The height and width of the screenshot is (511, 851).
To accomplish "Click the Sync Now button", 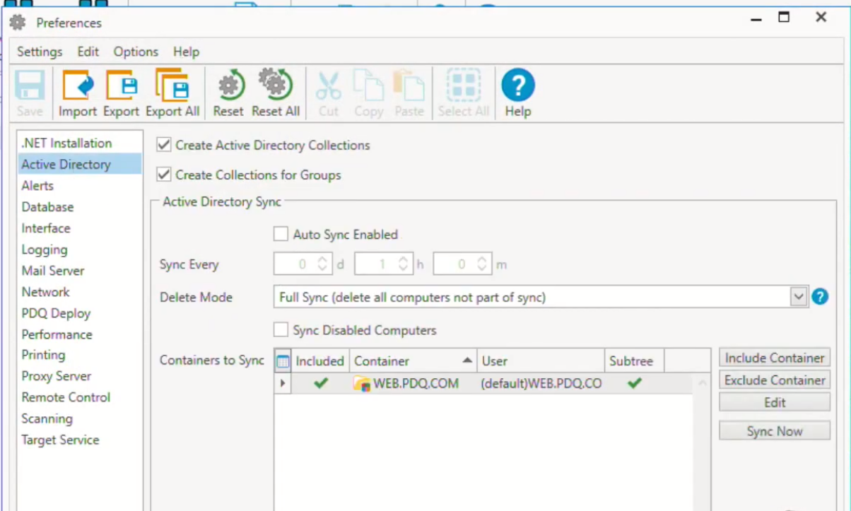I will (x=775, y=430).
